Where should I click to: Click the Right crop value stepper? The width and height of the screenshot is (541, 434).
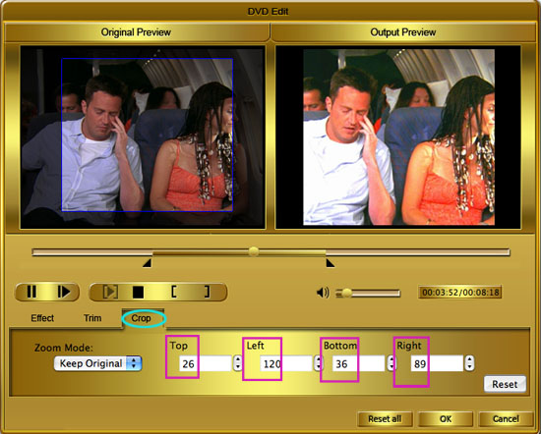[x=469, y=363]
